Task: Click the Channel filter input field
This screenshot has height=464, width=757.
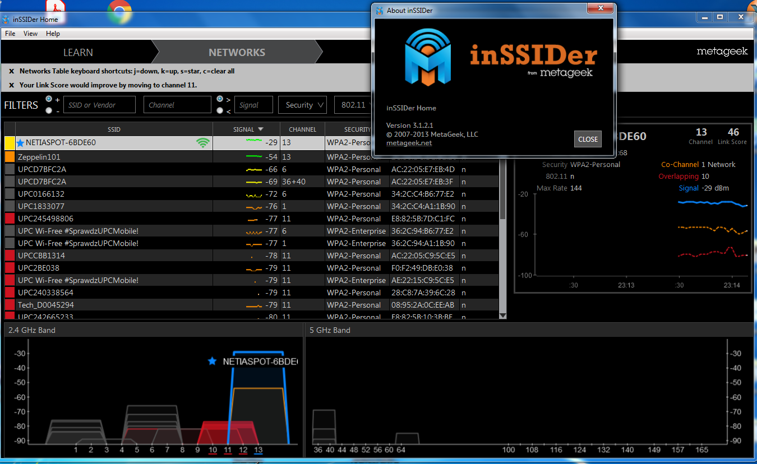Action: [x=177, y=105]
